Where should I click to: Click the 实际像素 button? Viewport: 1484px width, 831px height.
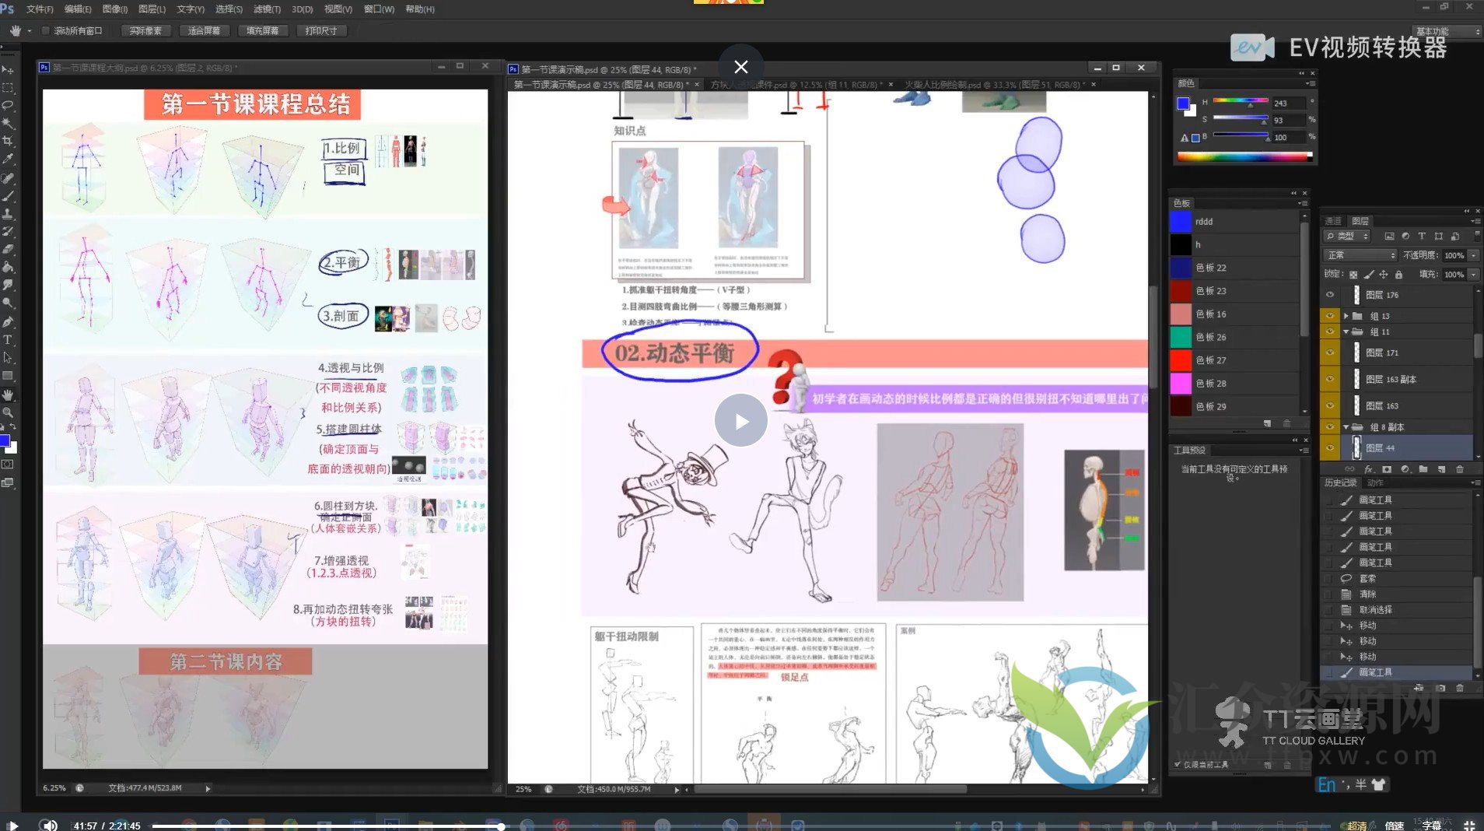pos(145,31)
